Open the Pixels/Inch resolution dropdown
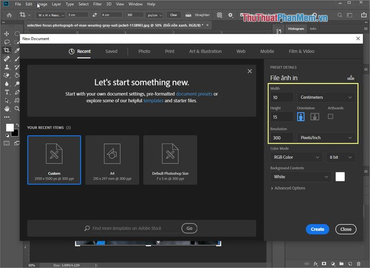The image size is (370, 268). [326, 137]
